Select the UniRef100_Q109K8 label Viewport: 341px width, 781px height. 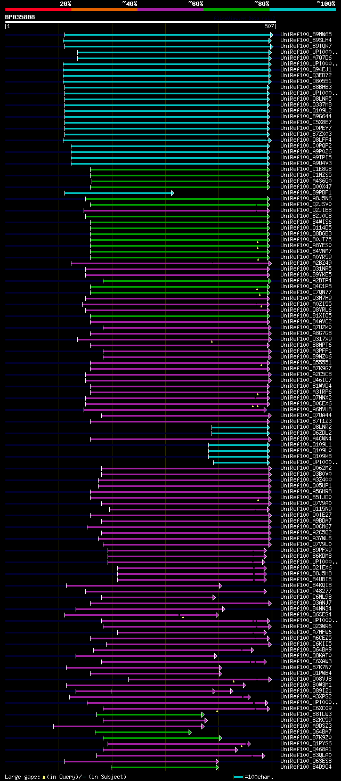point(306,456)
